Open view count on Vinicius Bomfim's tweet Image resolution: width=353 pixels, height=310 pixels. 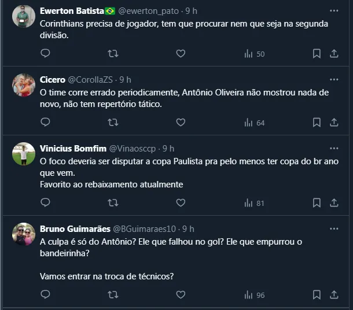[255, 203]
